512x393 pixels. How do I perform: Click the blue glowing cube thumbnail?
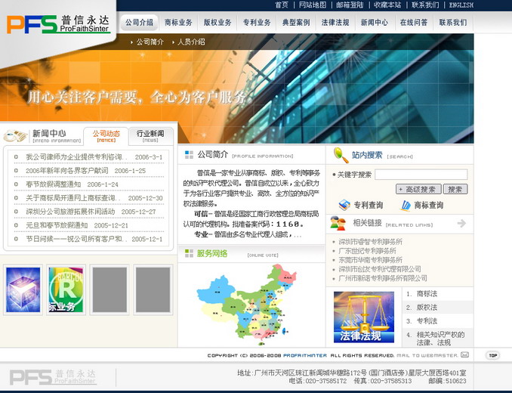[x=23, y=289]
